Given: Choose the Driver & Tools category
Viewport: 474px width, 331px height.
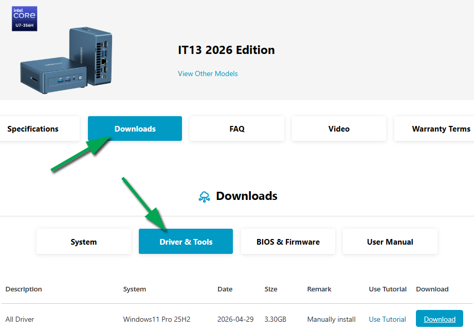Looking at the screenshot, I should coord(186,242).
